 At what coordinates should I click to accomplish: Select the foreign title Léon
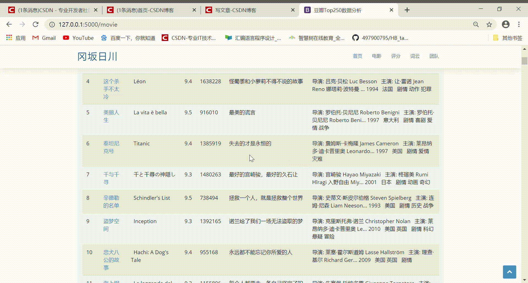pos(139,81)
